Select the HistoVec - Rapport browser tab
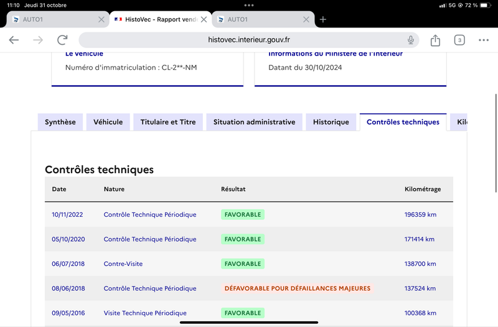Viewport: 498px width, 327px height. tap(161, 19)
